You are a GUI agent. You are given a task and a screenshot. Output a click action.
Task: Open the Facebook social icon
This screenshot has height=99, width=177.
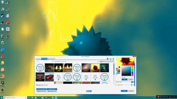pyautogui.click(x=91, y=91)
